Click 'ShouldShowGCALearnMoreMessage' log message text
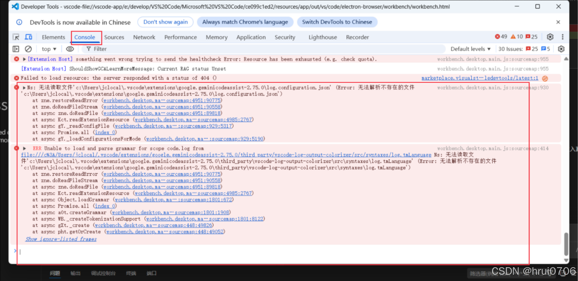This screenshot has width=578, height=281. (x=147, y=69)
